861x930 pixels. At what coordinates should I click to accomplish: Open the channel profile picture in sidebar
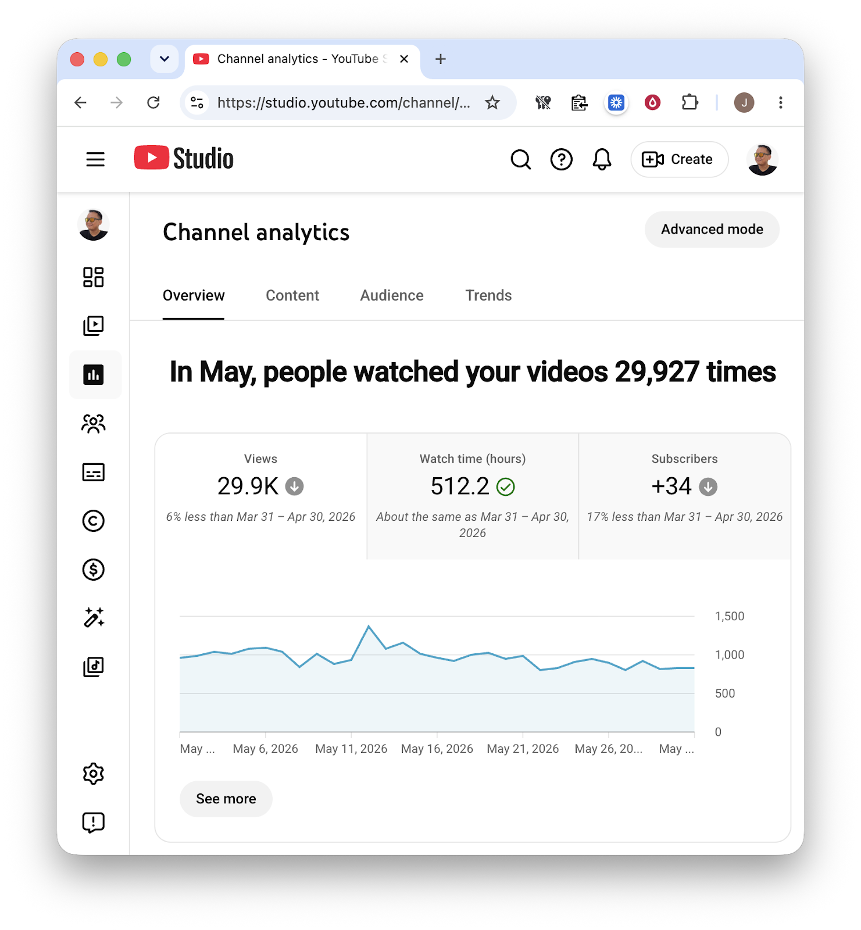click(x=94, y=225)
